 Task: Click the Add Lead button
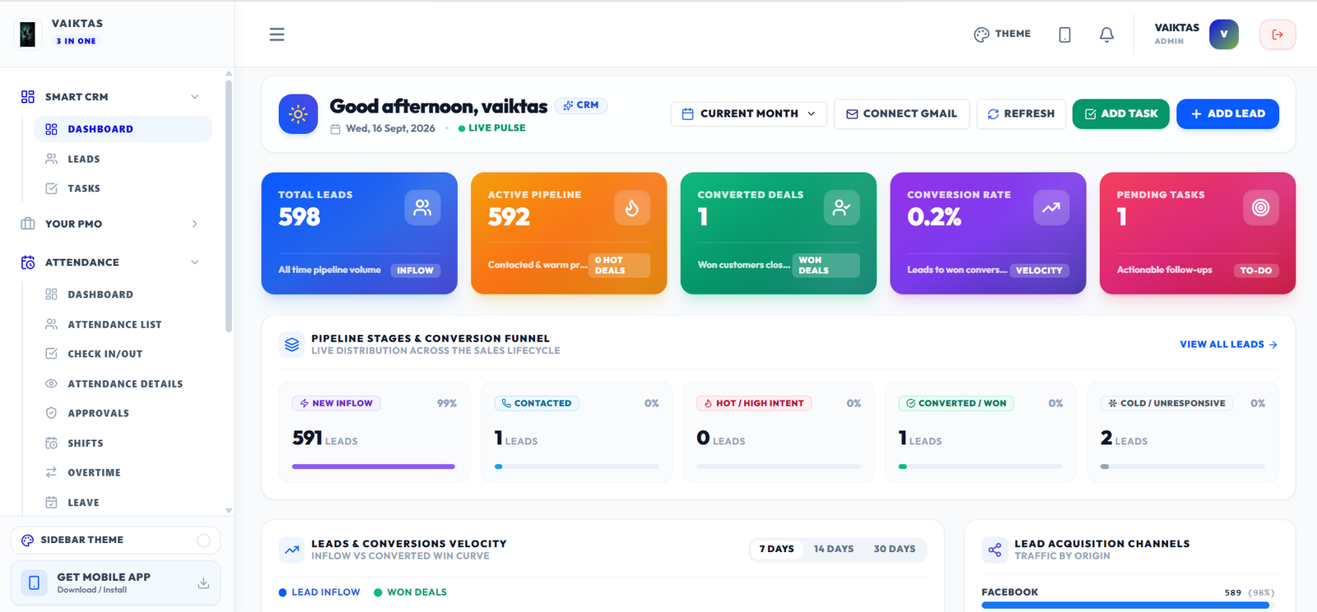[x=1227, y=114]
